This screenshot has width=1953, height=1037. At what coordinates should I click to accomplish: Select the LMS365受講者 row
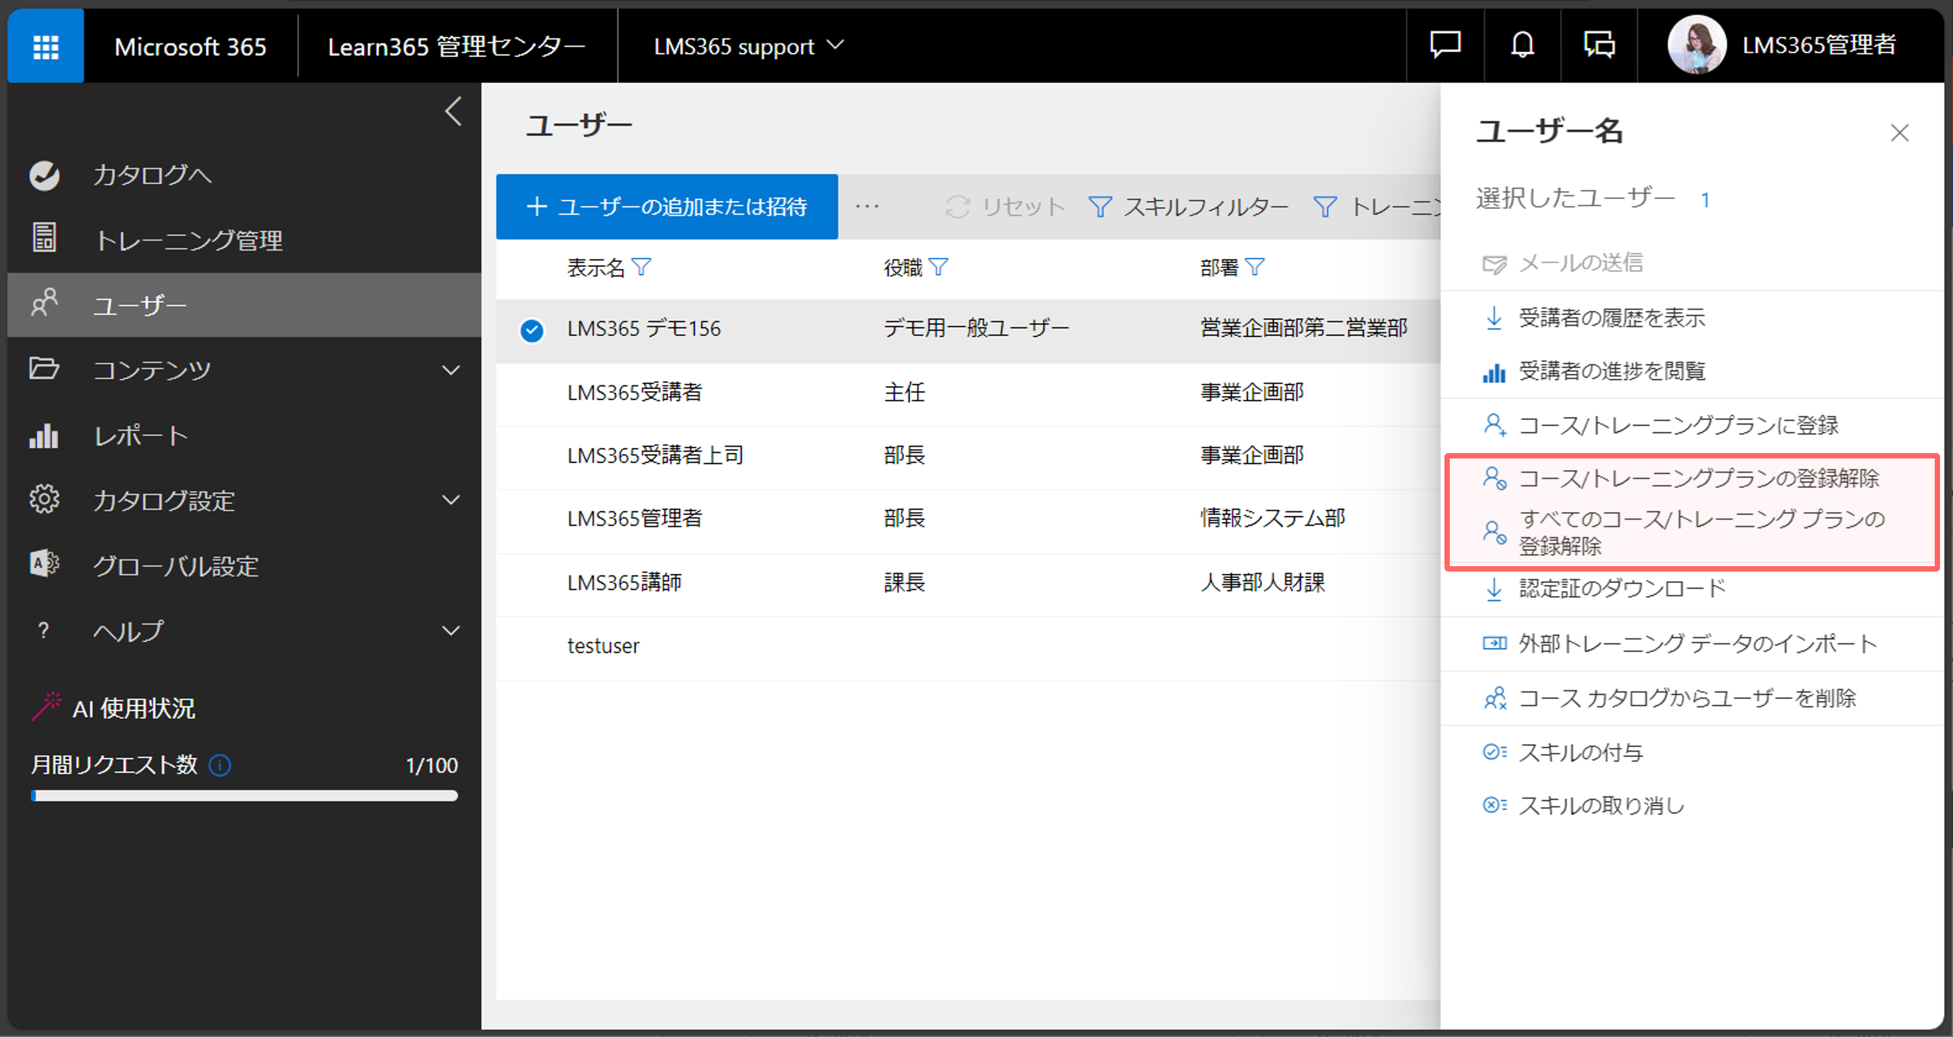coord(968,393)
